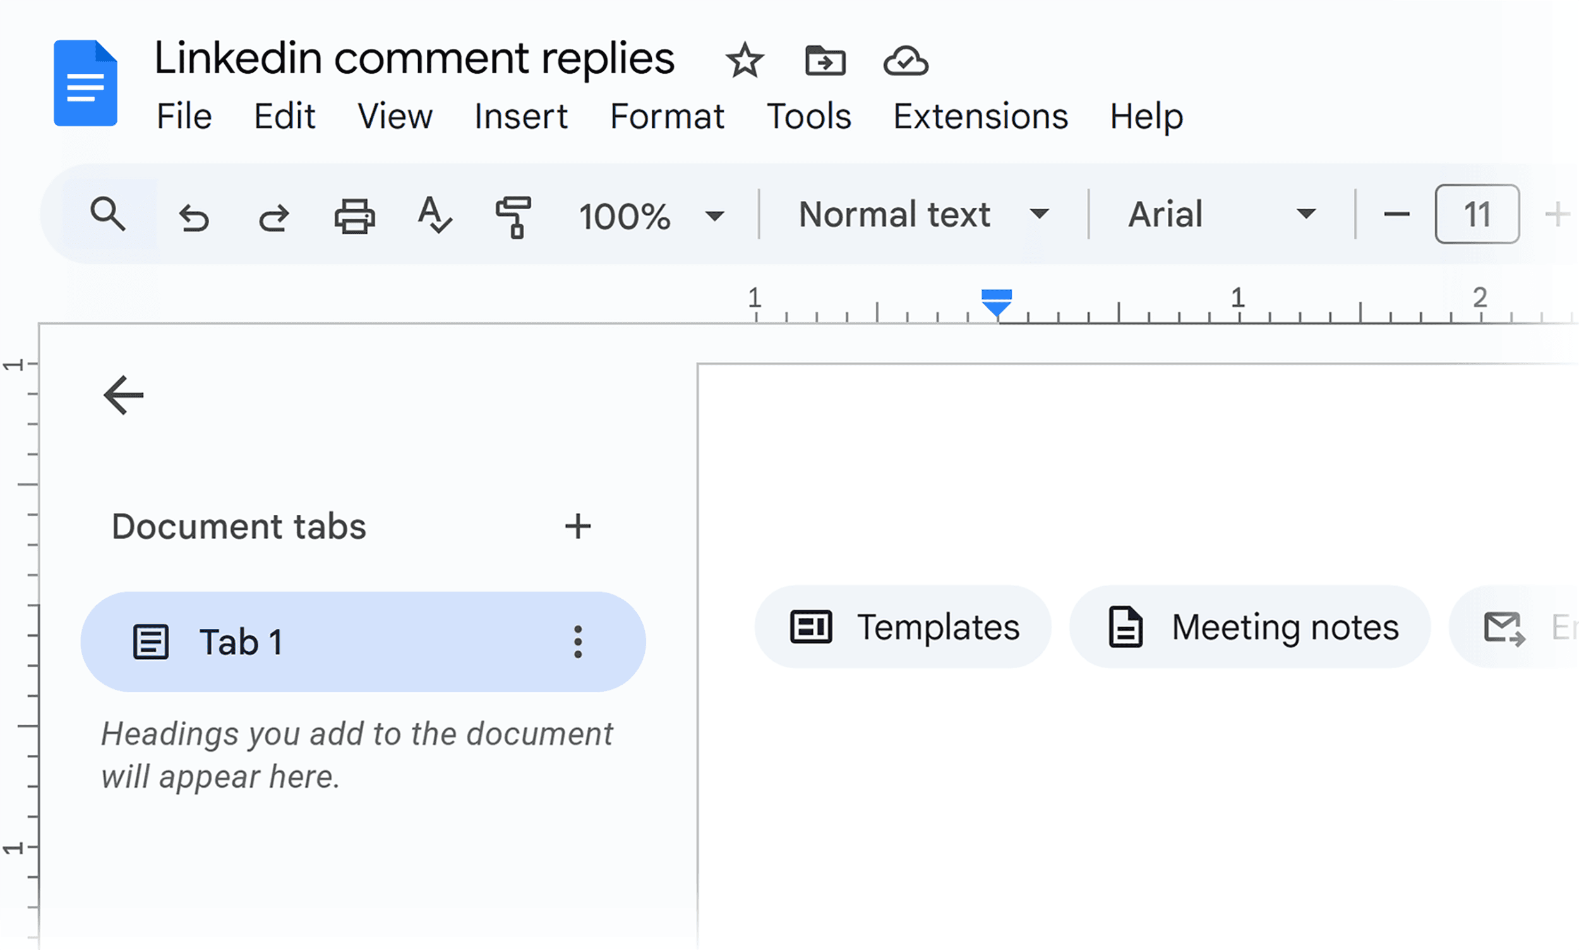Open the print dialog
The image size is (1579, 950).
[354, 216]
